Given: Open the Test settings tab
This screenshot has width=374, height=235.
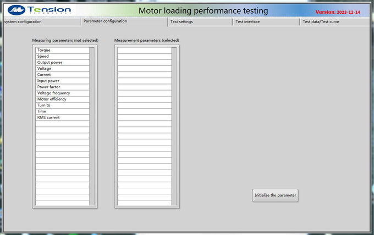Looking at the screenshot, I should [x=182, y=22].
